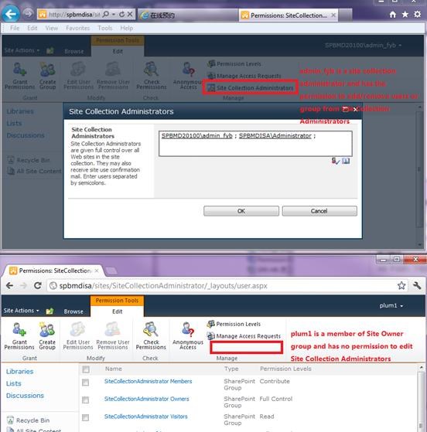Open File menu in IE

click(x=15, y=28)
